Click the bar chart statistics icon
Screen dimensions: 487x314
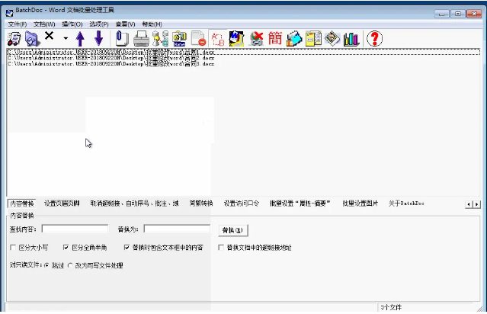click(351, 39)
